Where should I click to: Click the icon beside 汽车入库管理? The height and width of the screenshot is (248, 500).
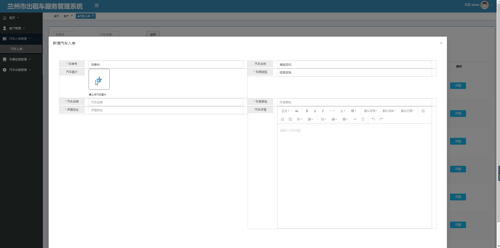(x=5, y=38)
